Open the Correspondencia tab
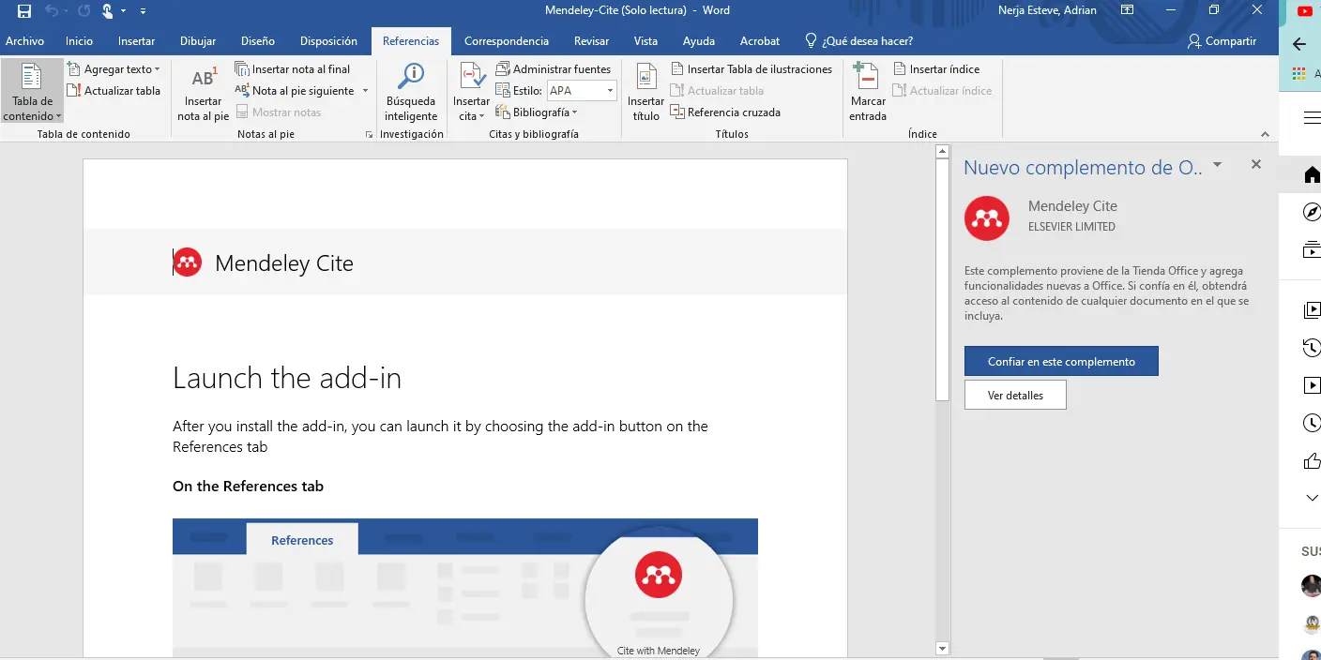1321x660 pixels. click(x=507, y=41)
